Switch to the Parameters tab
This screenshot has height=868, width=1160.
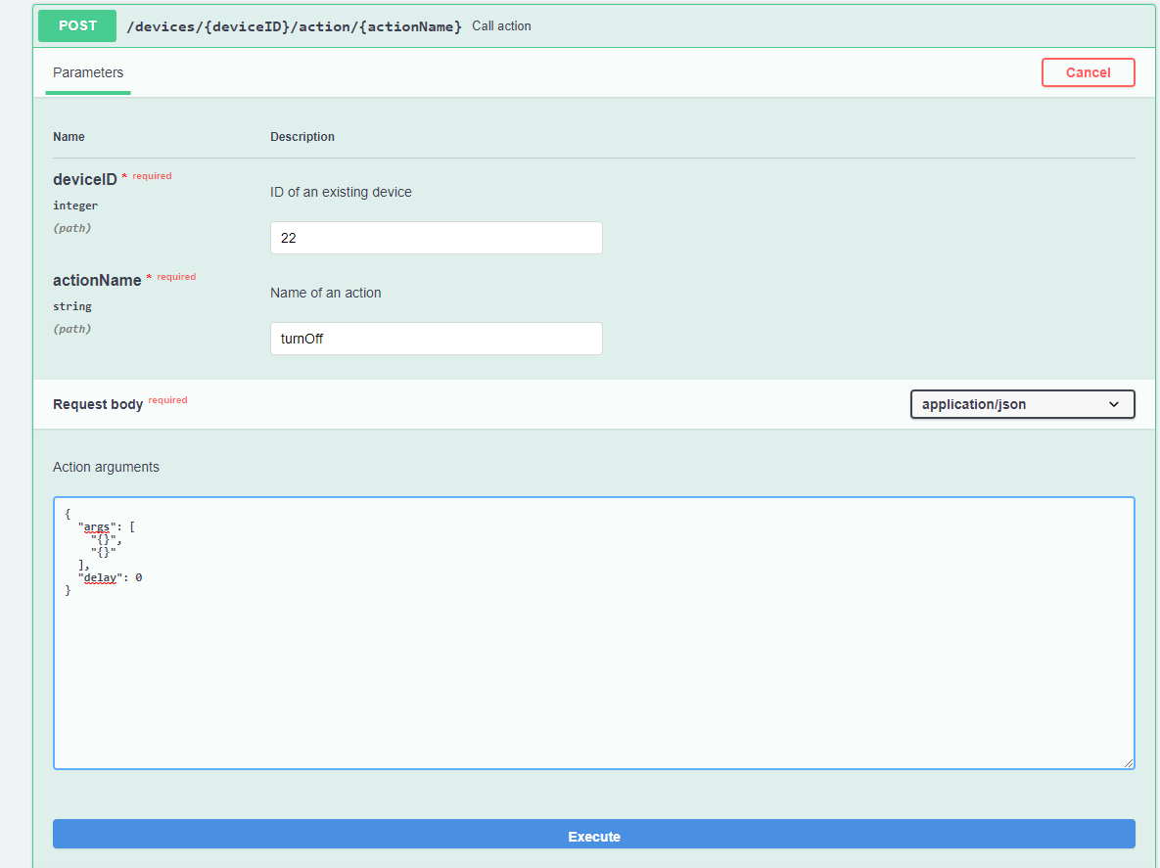coord(88,72)
